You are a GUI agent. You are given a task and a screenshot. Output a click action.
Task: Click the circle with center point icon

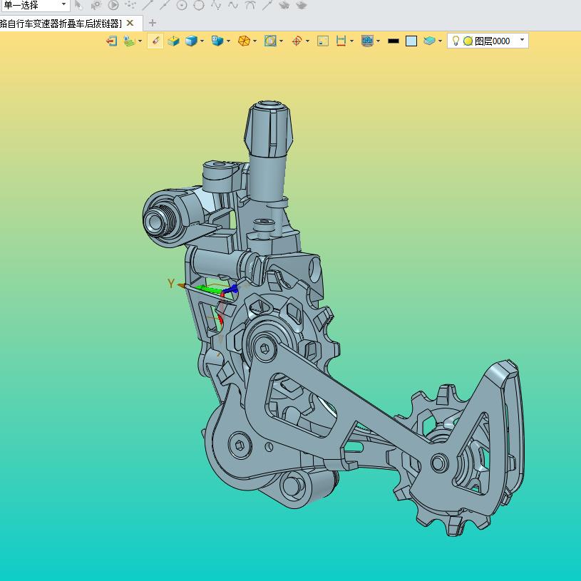click(x=182, y=5)
